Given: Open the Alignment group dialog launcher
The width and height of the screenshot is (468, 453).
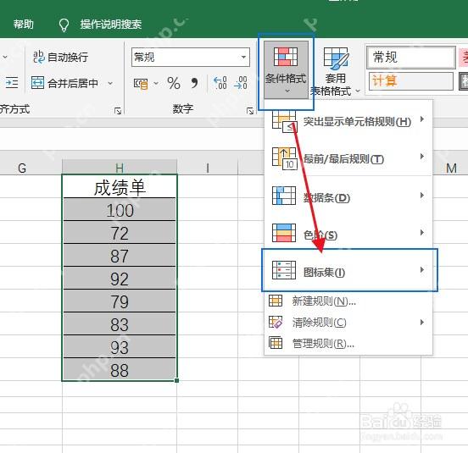Looking at the screenshot, I should pyautogui.click(x=118, y=111).
